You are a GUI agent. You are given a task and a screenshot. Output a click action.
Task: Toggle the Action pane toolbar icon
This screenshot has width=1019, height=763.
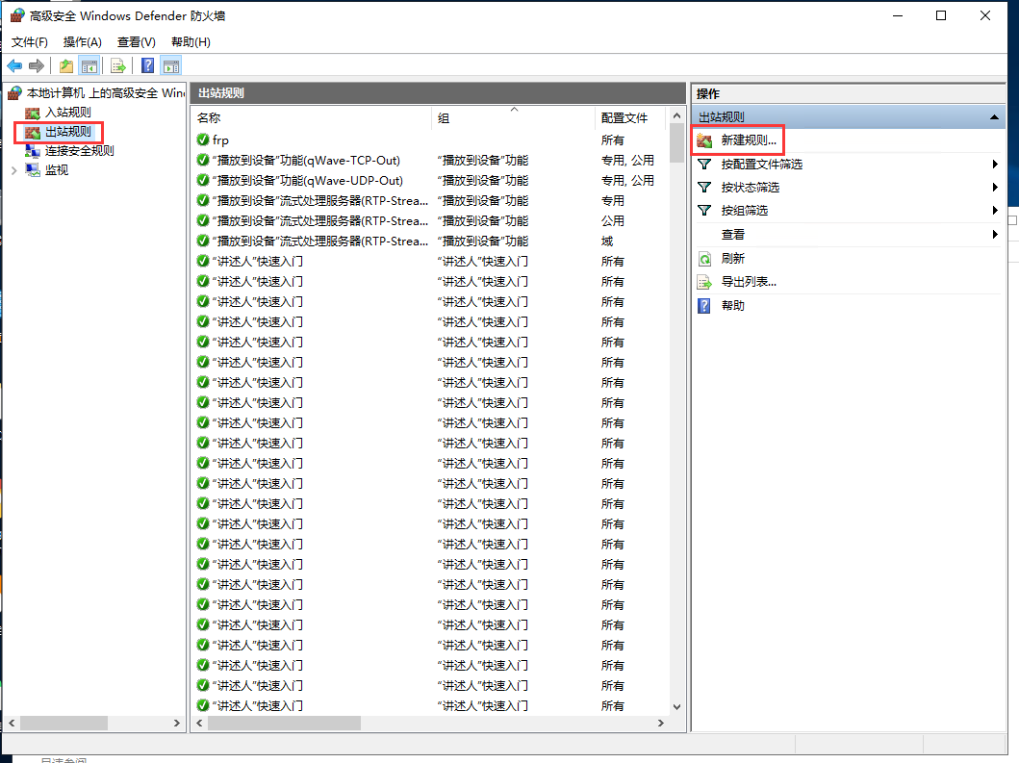click(x=171, y=65)
